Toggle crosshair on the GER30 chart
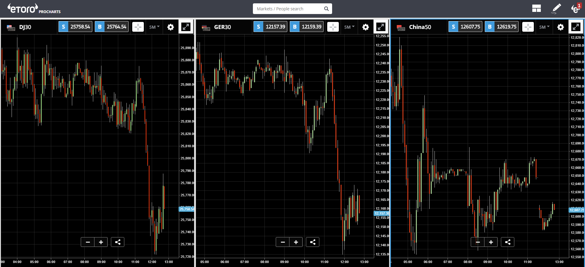585x267 pixels. pyautogui.click(x=333, y=27)
